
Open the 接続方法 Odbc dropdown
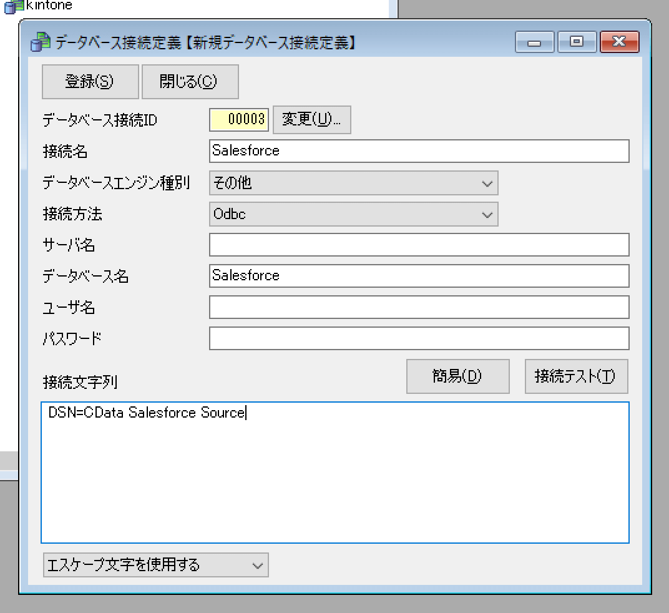[x=354, y=214]
